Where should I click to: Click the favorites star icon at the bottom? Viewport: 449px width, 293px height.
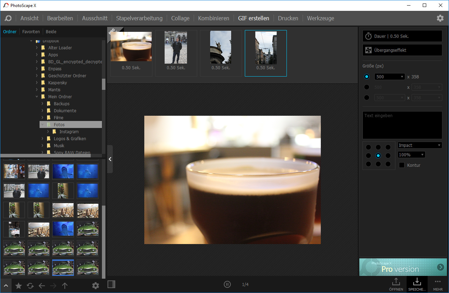[18, 285]
